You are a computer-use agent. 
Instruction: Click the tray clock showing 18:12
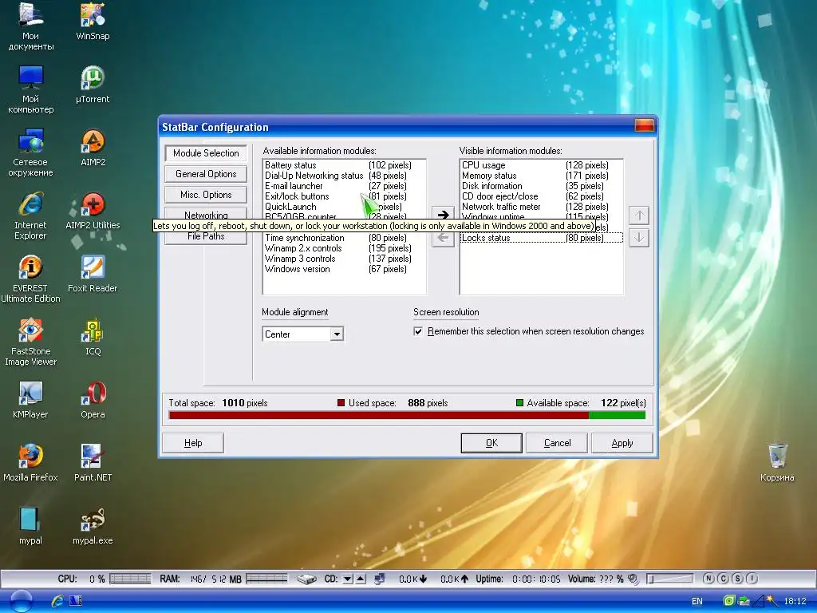[x=795, y=602]
